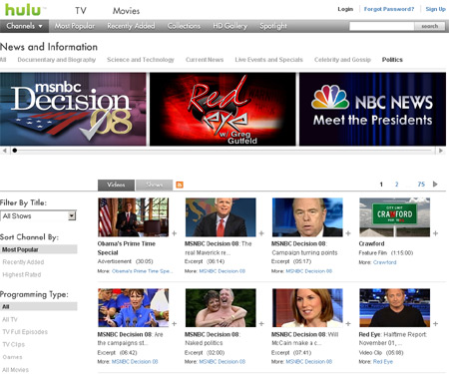Open Red Eye: Halftime Report title
Viewport: 449px width, 374px height.
392,338
